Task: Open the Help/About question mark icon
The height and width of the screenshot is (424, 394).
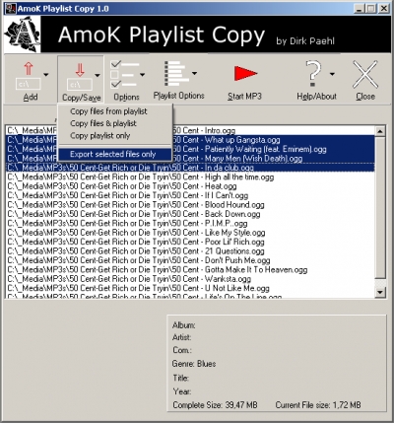Action: [x=313, y=74]
